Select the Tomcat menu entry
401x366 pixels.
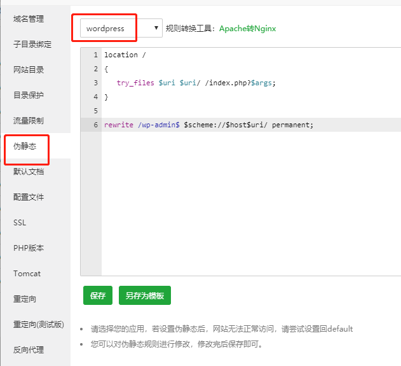(x=27, y=274)
